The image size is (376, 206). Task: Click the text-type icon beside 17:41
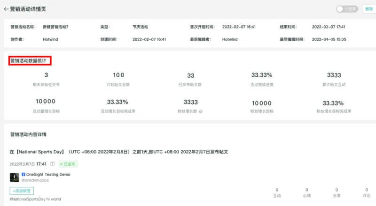(x=53, y=164)
